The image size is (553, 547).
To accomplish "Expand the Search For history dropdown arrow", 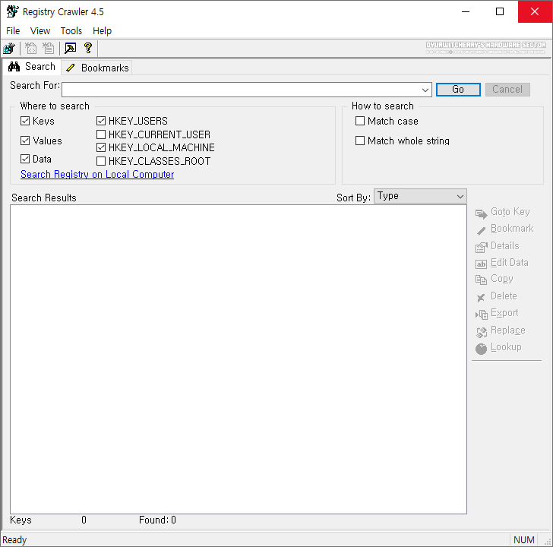I will pos(425,90).
